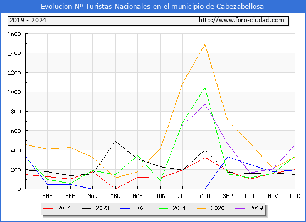This screenshot has height=222, width=306.
Task: Click the black 2023 peak at AGO
Action: pyautogui.click(x=205, y=149)
